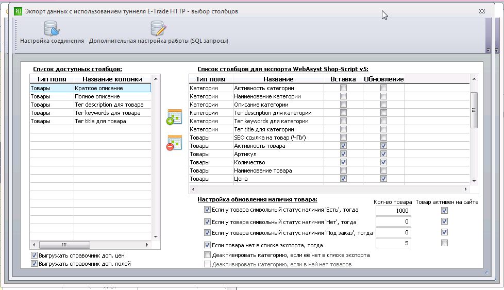This screenshot has width=504, height=290.
Task: Toggle 'Если товара нет в списке экспорта' checkbox
Action: [x=207, y=245]
